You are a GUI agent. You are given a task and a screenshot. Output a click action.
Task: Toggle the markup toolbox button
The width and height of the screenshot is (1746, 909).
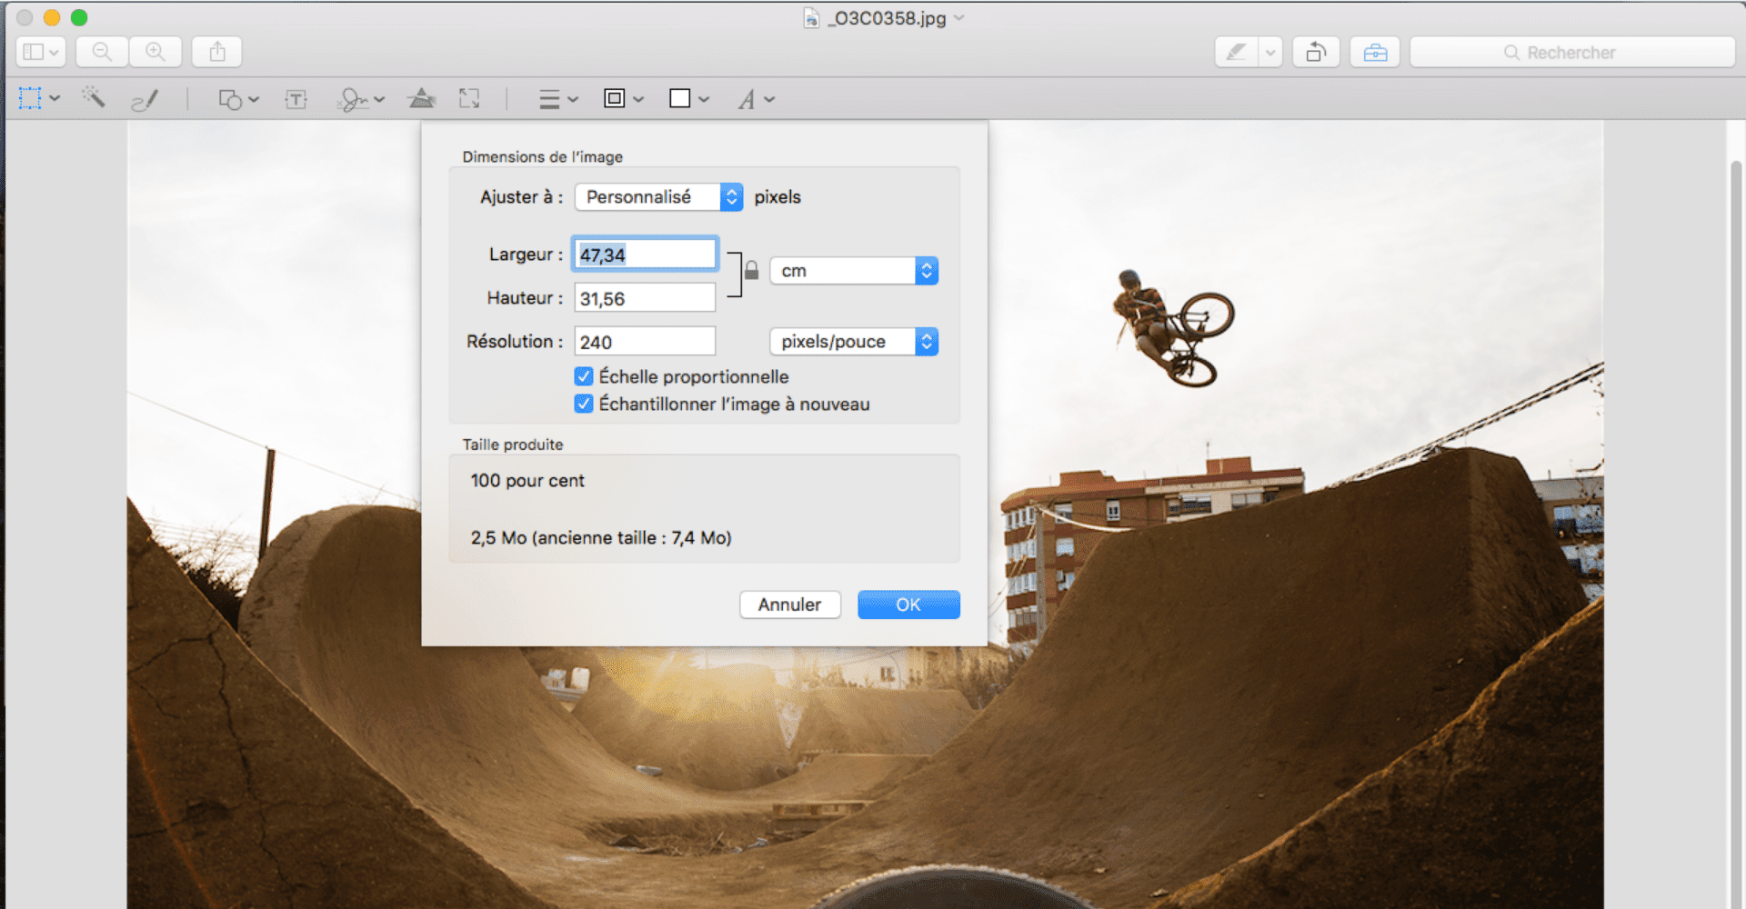tap(1374, 52)
